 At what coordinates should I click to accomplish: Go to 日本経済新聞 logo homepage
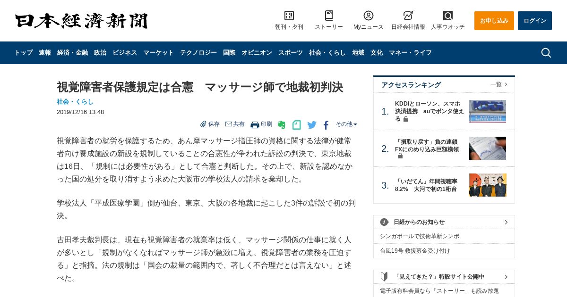point(81,21)
